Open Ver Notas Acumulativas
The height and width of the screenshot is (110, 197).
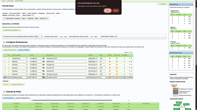pyautogui.click(x=12, y=30)
